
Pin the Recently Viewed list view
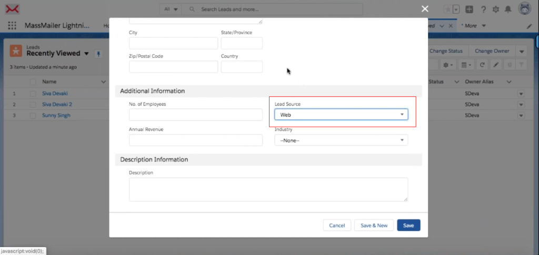98,54
